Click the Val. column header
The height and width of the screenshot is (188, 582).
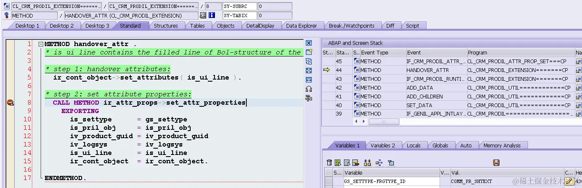click(507, 173)
